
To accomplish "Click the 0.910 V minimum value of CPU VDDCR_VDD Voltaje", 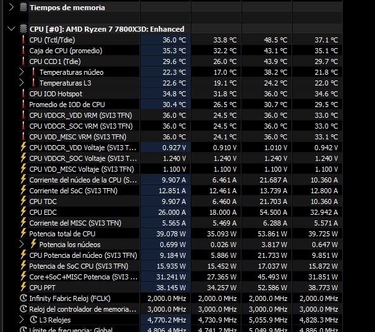I will (225, 148).
